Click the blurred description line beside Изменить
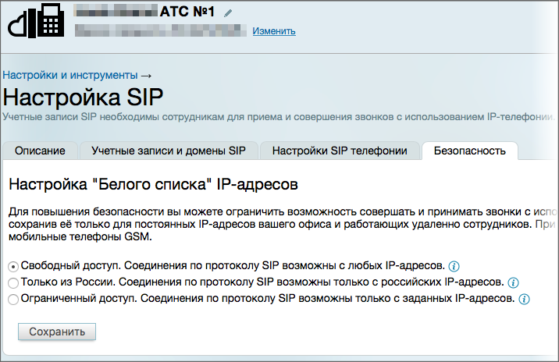The height and width of the screenshot is (362, 559). [160, 30]
